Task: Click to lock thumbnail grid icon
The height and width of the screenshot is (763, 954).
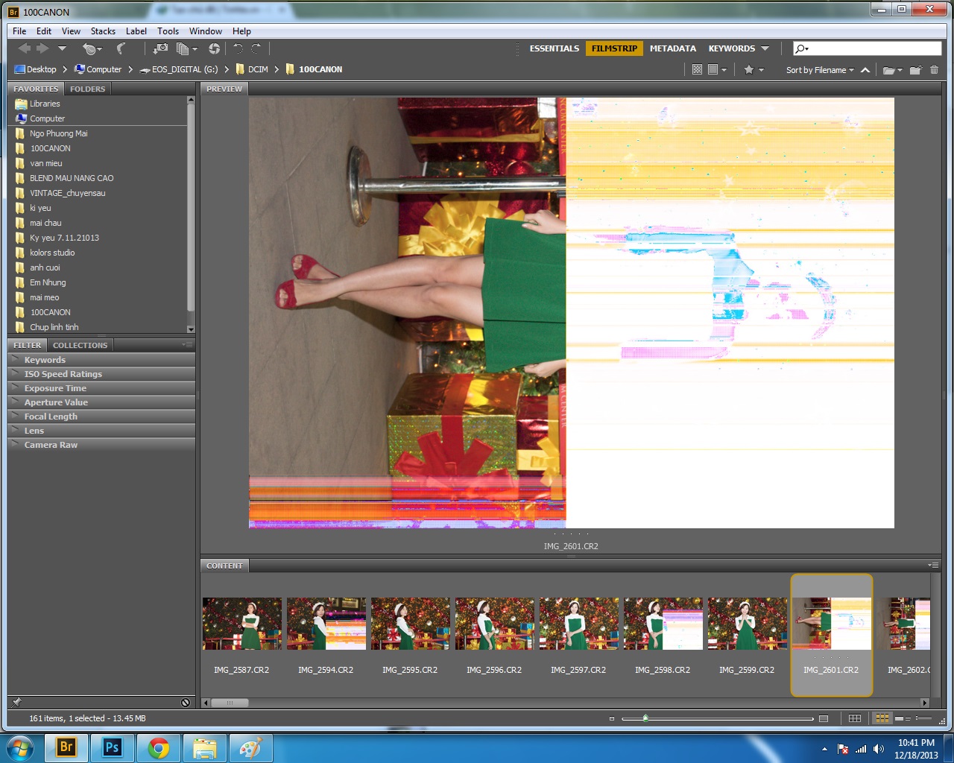Action: (855, 718)
